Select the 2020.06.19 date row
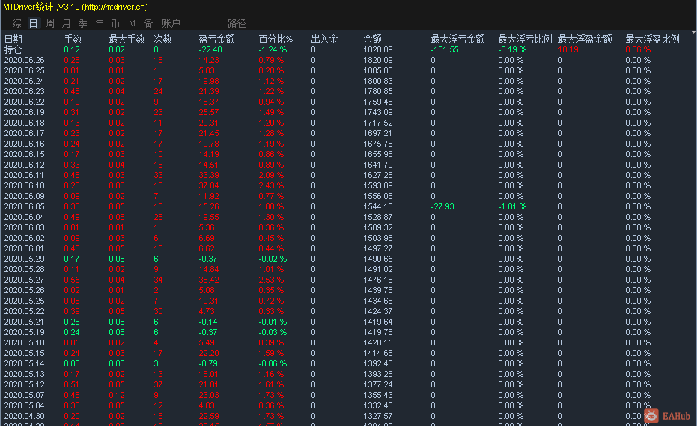Image resolution: width=697 pixels, height=427 pixels. pyautogui.click(x=25, y=112)
